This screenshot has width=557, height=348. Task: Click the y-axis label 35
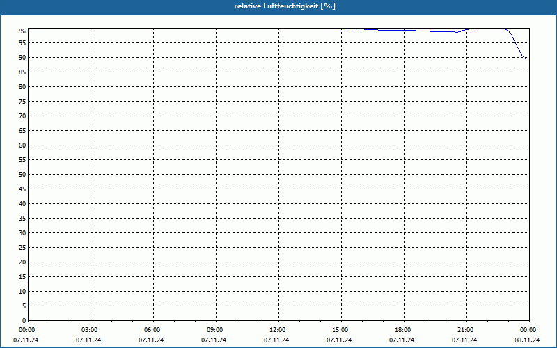[x=22, y=219]
